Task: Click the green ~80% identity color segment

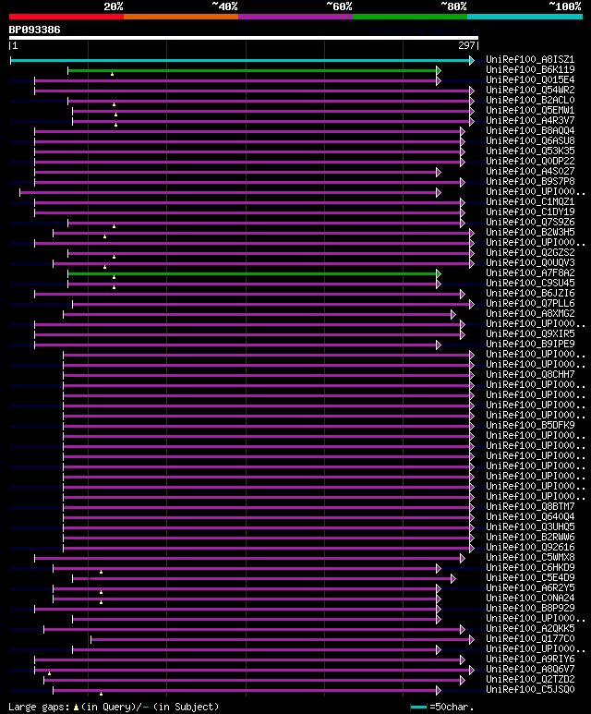Action: 410,17
